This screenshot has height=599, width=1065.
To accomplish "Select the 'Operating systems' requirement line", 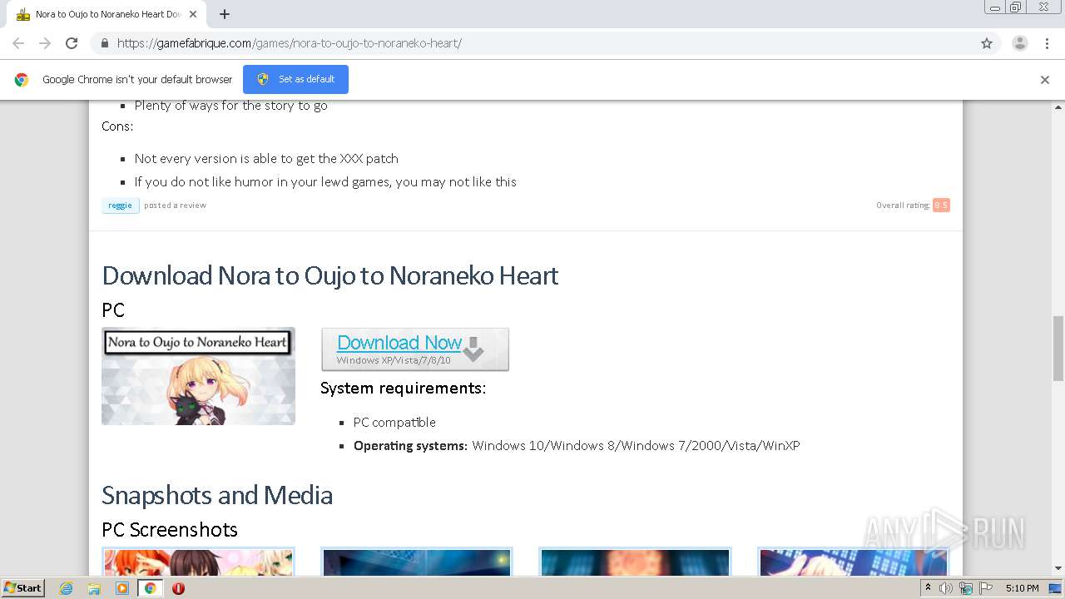I will pos(577,446).
